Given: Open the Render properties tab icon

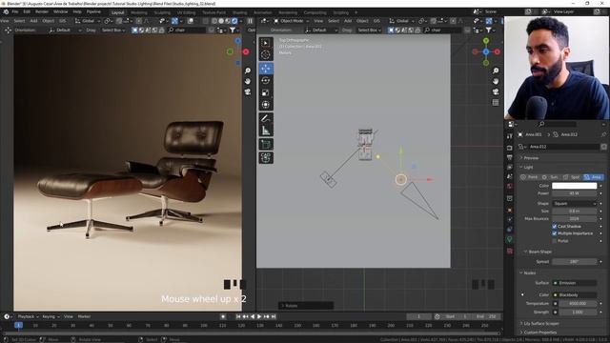Looking at the screenshot, I should pos(510,148).
